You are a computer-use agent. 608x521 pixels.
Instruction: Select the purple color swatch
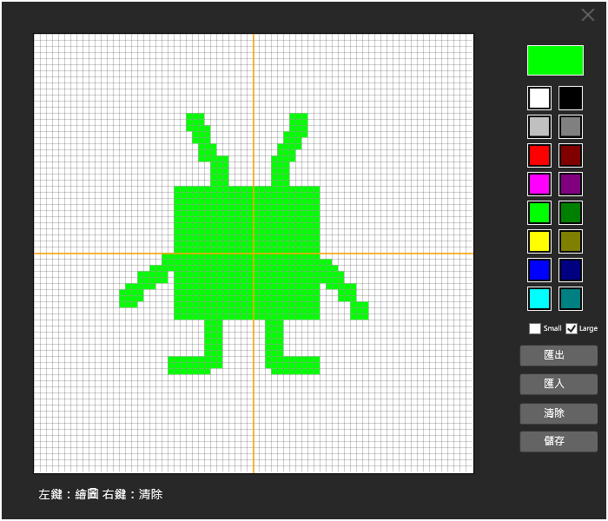coord(571,184)
